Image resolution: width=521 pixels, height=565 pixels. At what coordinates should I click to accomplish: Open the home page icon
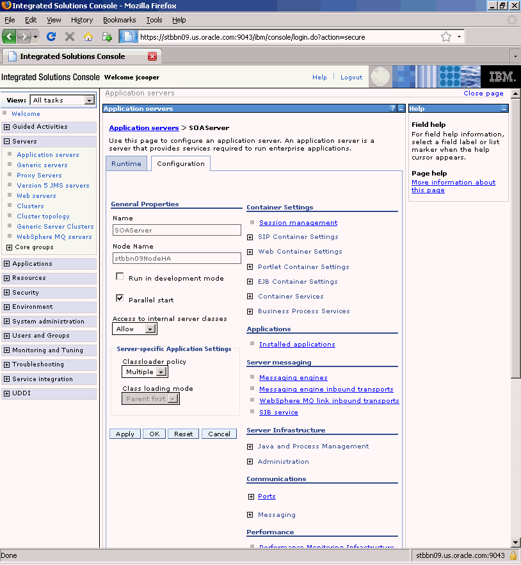pyautogui.click(x=88, y=37)
